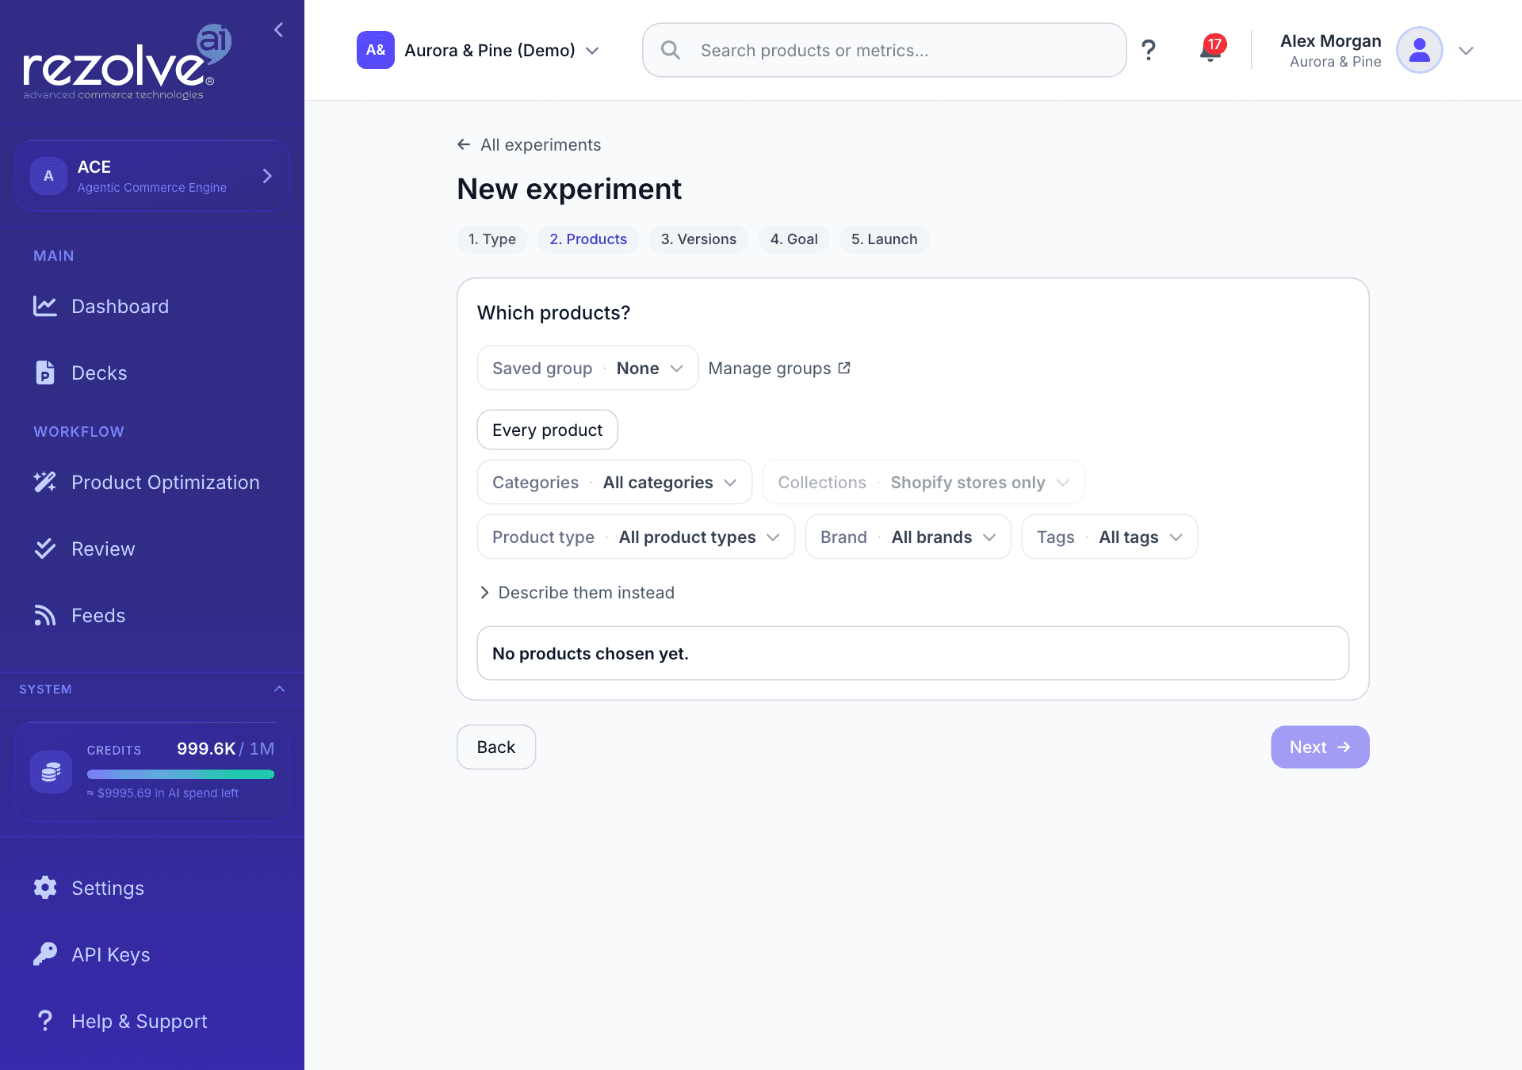This screenshot has width=1522, height=1070.
Task: Open the Categories dropdown
Action: 614,482
